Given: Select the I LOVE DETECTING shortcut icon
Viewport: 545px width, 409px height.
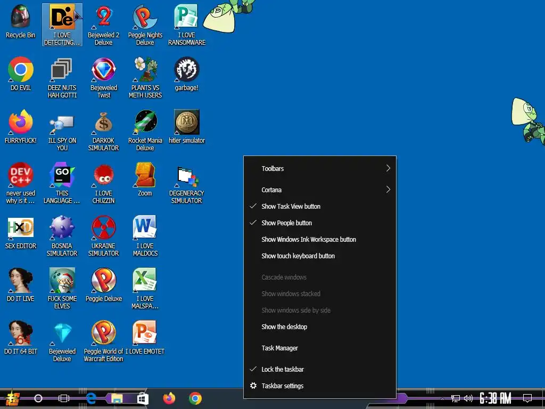Looking at the screenshot, I should coord(62,25).
